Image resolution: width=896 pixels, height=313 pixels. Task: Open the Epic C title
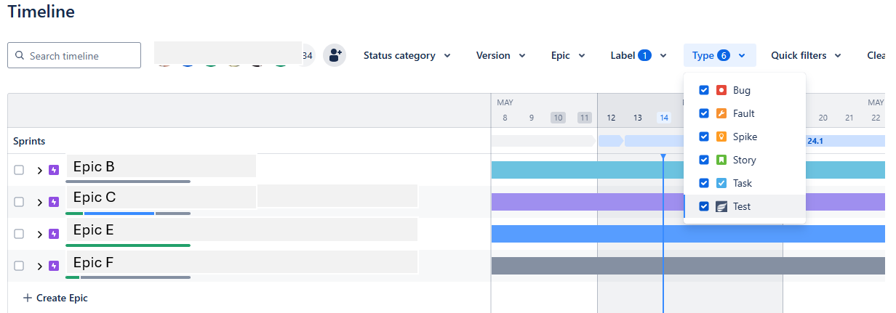point(95,197)
